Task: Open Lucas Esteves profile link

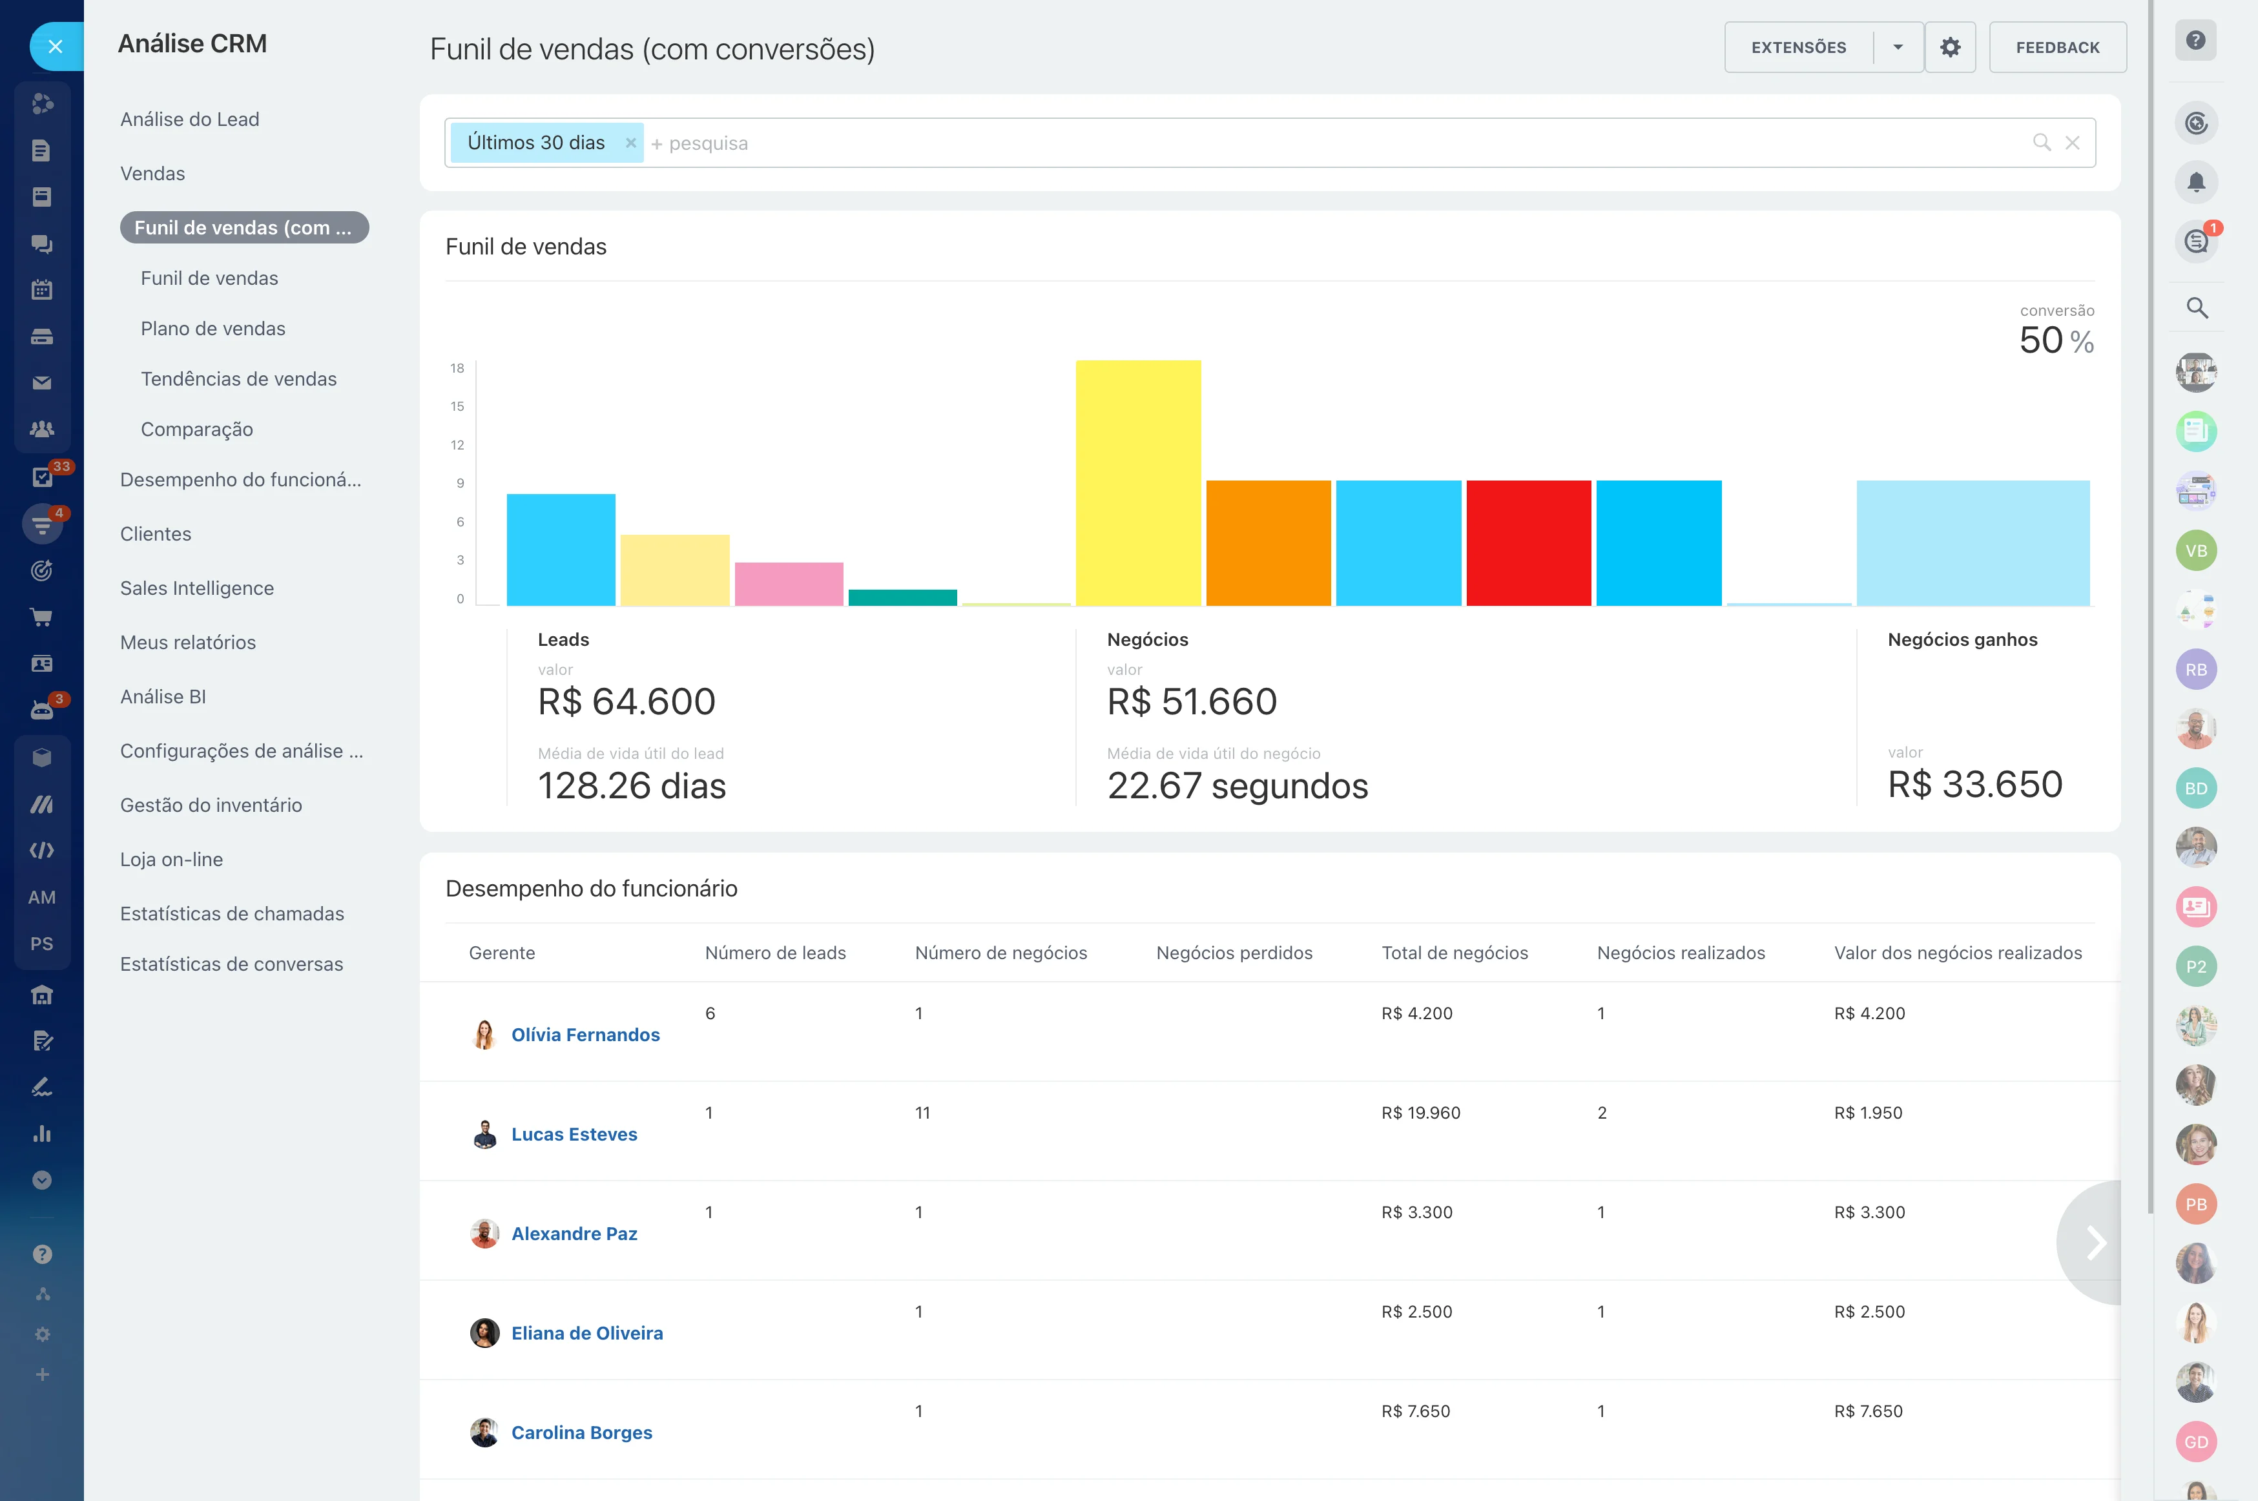Action: (574, 1134)
